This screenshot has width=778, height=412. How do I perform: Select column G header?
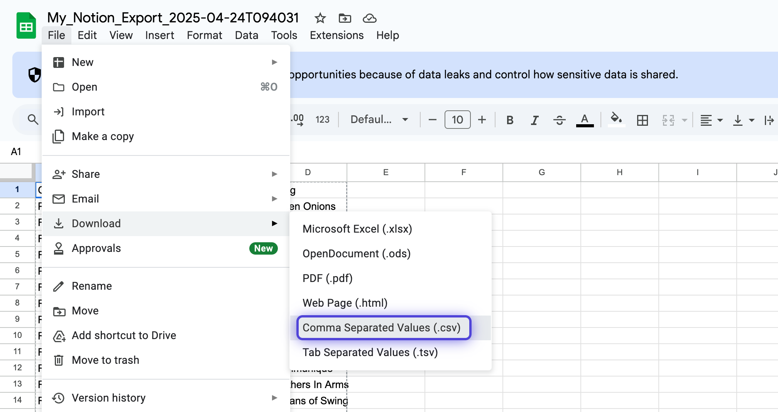coord(541,172)
